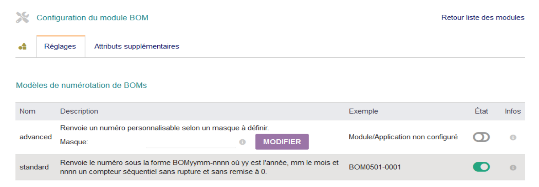The image size is (539, 187).
Task: Click the info icon beside the Masque field
Action: (242, 142)
